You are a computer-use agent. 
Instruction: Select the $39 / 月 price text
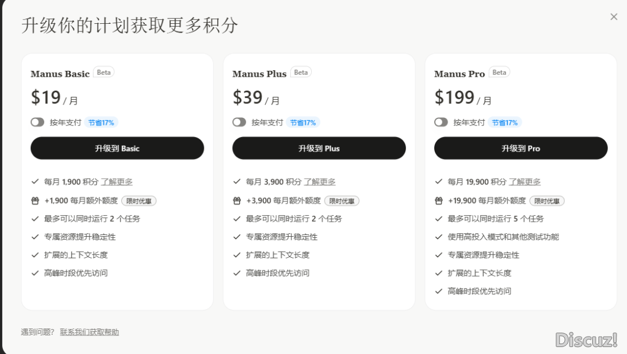point(257,97)
